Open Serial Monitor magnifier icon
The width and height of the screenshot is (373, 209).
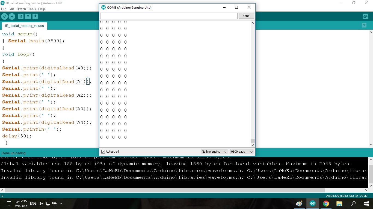[365, 17]
